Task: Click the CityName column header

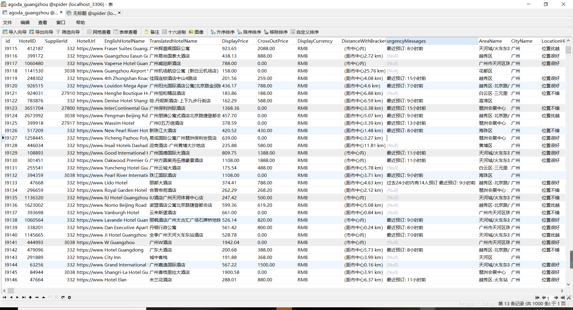Action: [x=525, y=41]
